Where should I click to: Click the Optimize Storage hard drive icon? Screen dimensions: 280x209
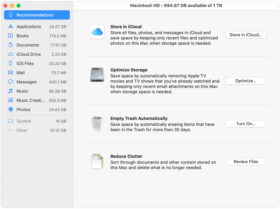(x=97, y=75)
